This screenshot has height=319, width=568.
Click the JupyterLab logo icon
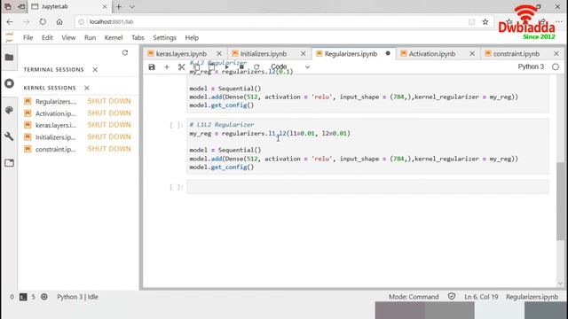coord(10,37)
